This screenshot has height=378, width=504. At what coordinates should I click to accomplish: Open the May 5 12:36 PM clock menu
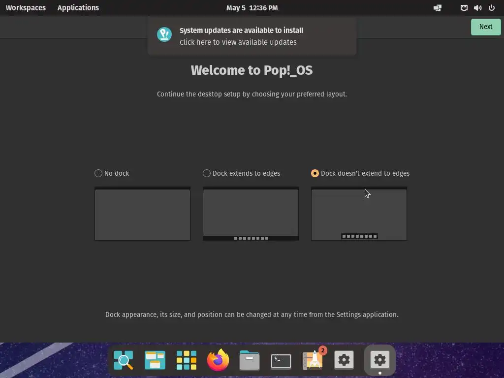coord(252,8)
